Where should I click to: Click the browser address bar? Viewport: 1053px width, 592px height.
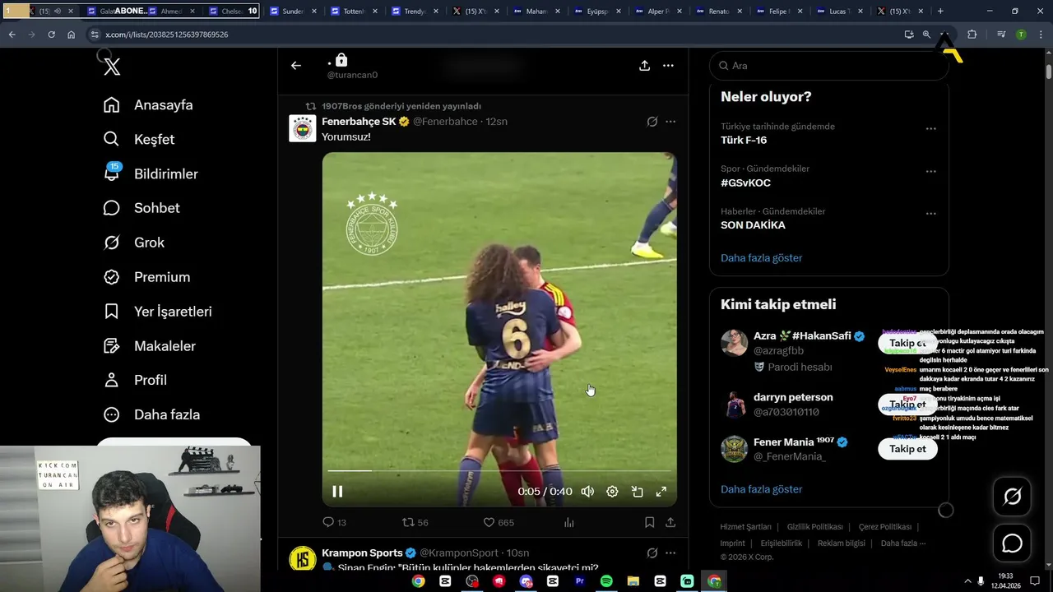(494, 35)
